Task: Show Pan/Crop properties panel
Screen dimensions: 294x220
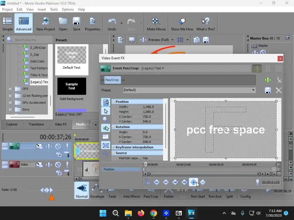Action: click(106, 102)
